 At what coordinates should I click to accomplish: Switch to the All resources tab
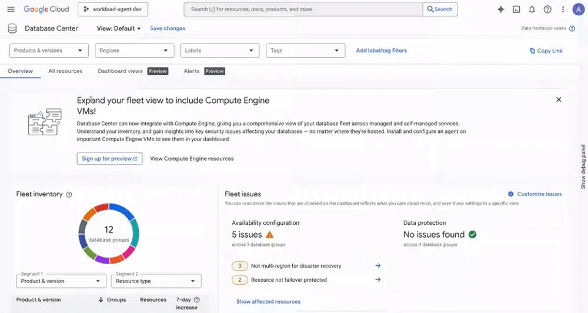tap(65, 71)
